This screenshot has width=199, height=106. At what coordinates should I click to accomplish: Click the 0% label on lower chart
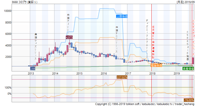click(x=9, y=94)
